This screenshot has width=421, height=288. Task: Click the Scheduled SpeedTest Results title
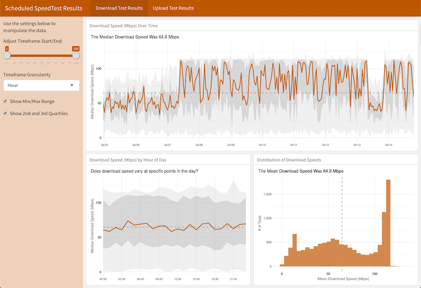[x=44, y=8]
